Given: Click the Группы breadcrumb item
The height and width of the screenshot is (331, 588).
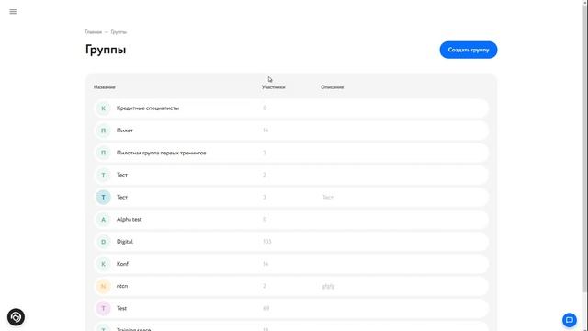Looking at the screenshot, I should tap(119, 32).
